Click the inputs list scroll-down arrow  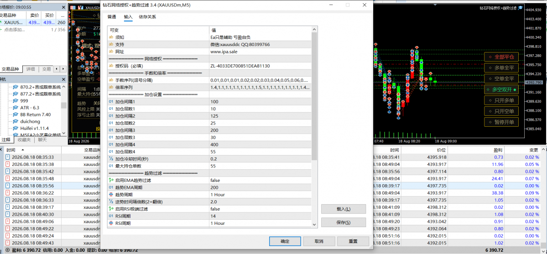314,224
